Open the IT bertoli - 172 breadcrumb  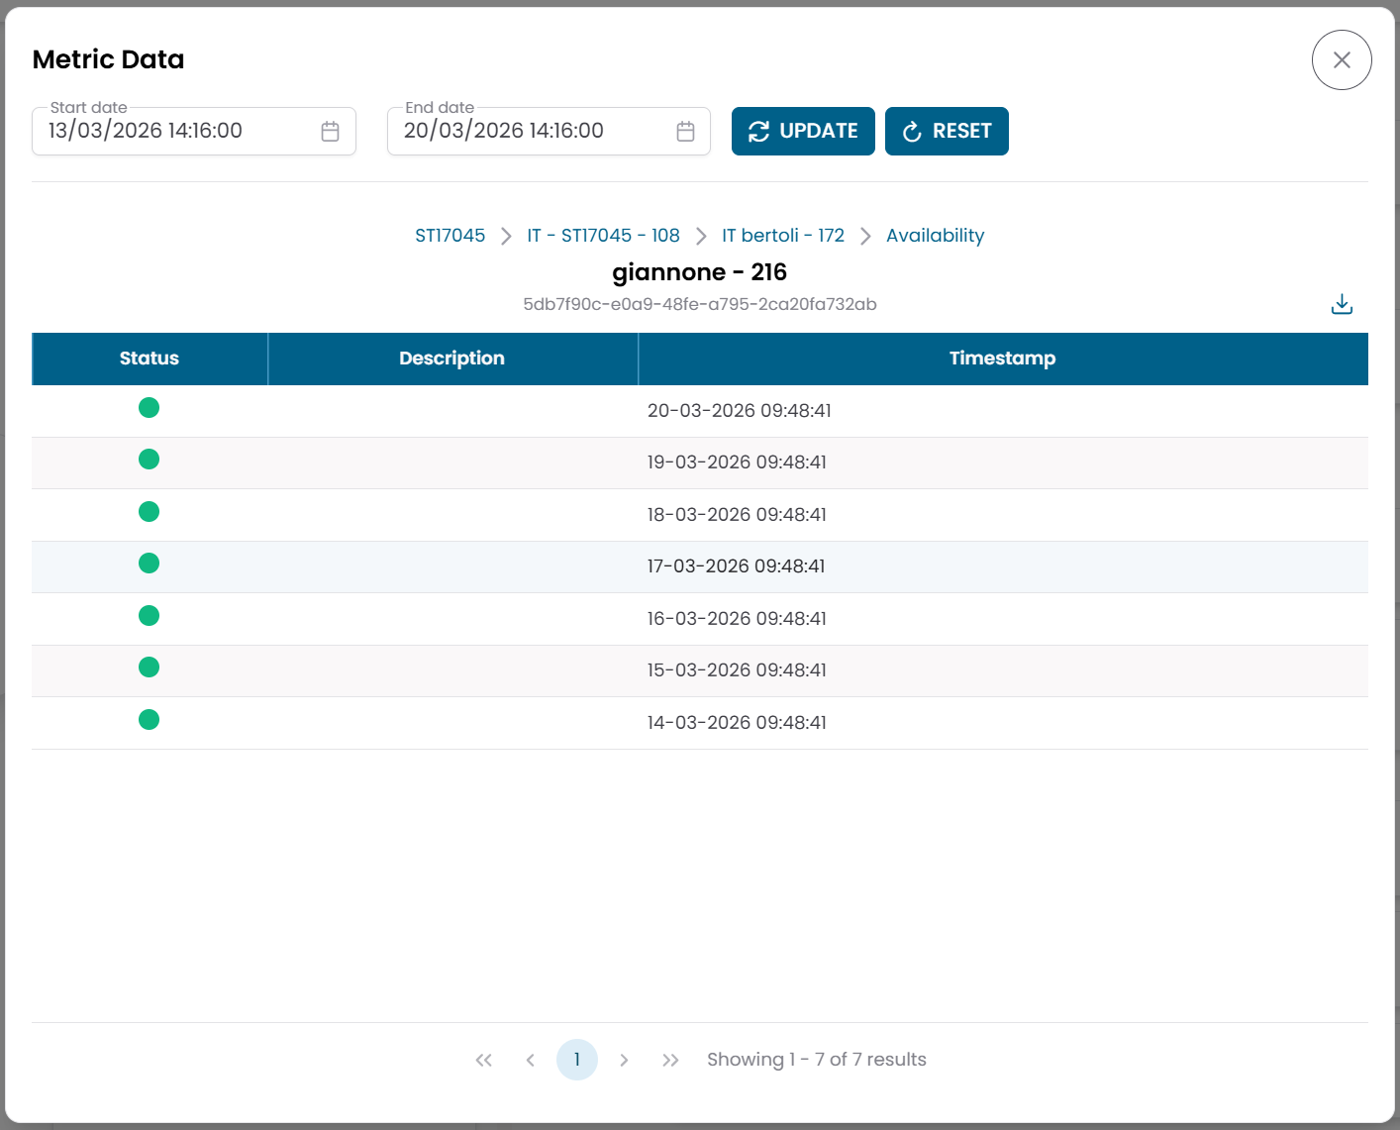783,235
